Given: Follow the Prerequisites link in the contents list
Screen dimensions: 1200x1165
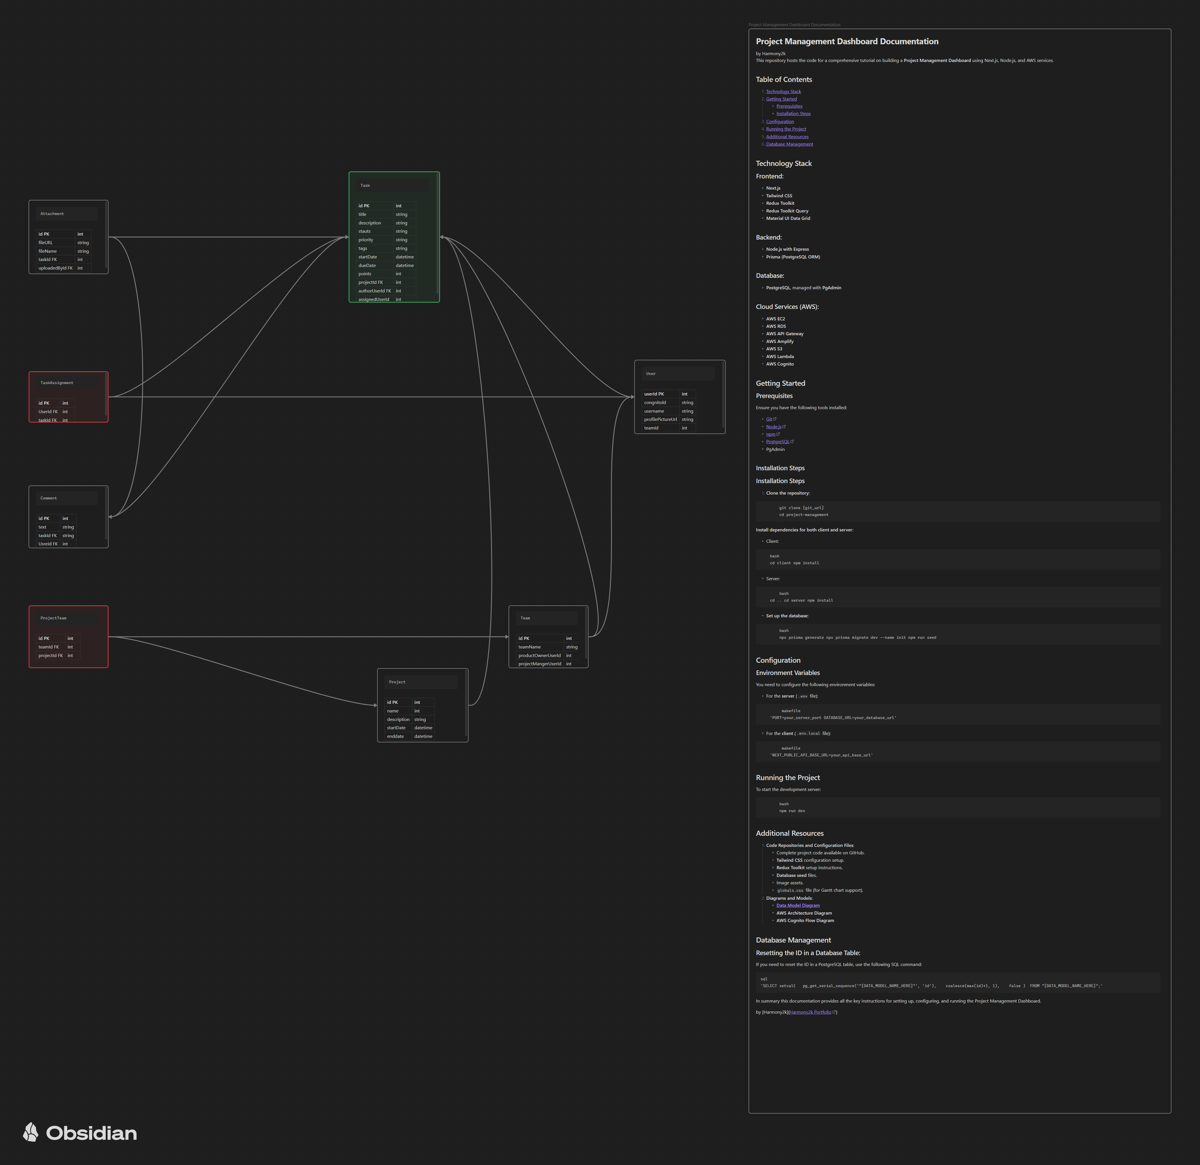Looking at the screenshot, I should pyautogui.click(x=789, y=107).
